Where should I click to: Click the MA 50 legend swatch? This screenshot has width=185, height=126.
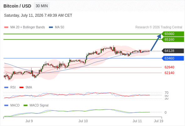click(51, 27)
